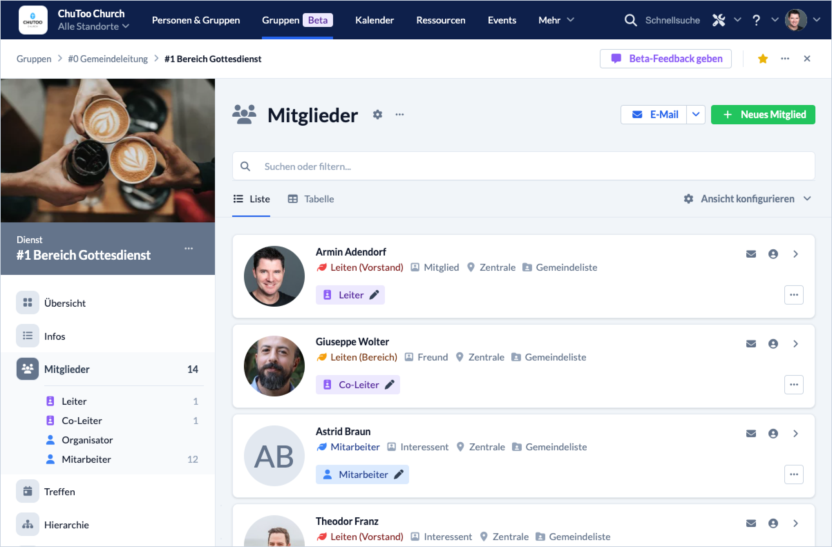This screenshot has height=547, width=832.
Task: Expand Ansicht konfigurieren options
Action: pyautogui.click(x=747, y=199)
